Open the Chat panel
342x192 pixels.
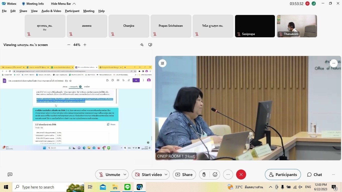[x=315, y=174]
